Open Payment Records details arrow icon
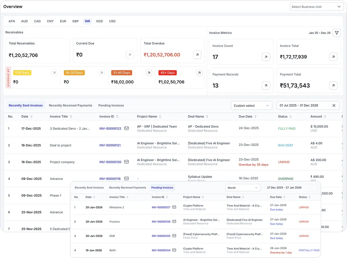Viewport: 347px width, 258px height. 266,85
